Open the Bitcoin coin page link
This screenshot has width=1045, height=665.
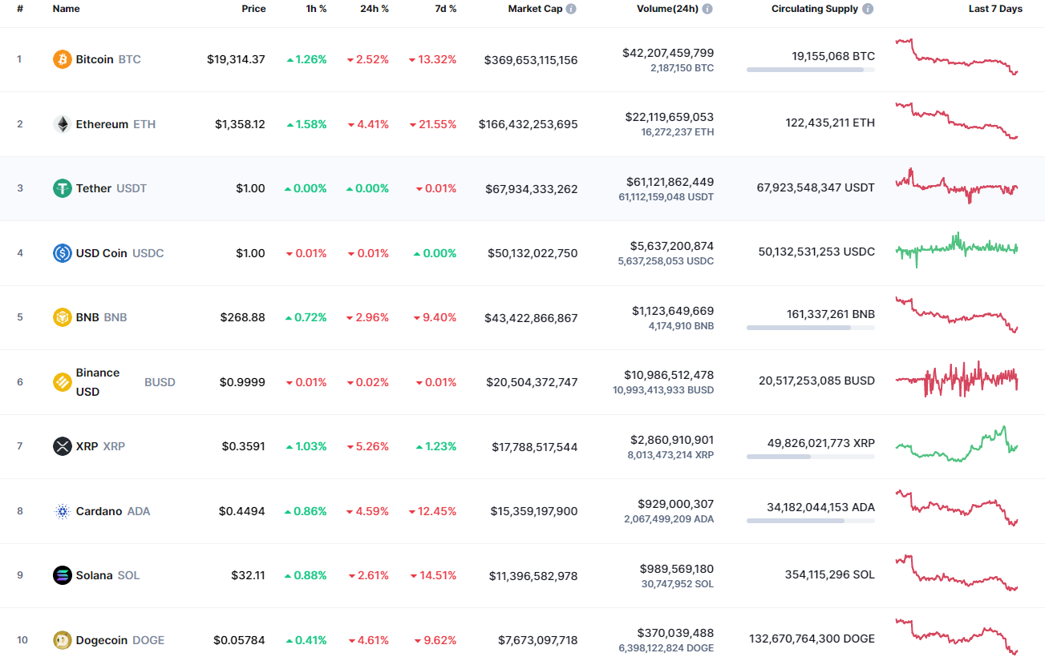pos(96,58)
